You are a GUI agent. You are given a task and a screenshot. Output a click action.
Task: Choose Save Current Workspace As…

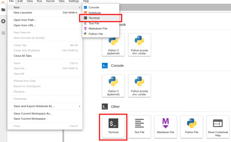[45, 114]
